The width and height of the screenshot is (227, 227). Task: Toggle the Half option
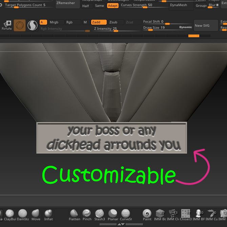(87, 6)
